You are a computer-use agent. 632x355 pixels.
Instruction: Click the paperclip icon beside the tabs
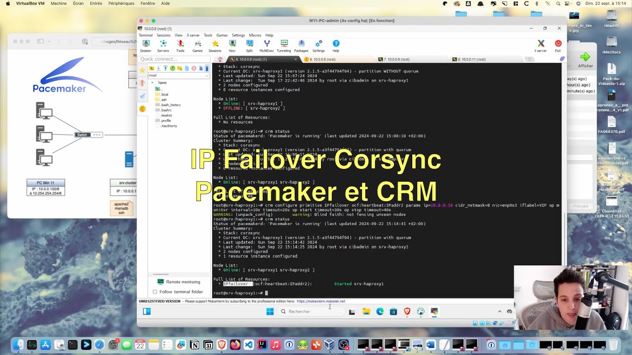coord(562,59)
